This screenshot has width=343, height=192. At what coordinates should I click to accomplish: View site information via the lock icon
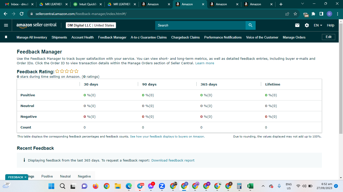point(32,14)
